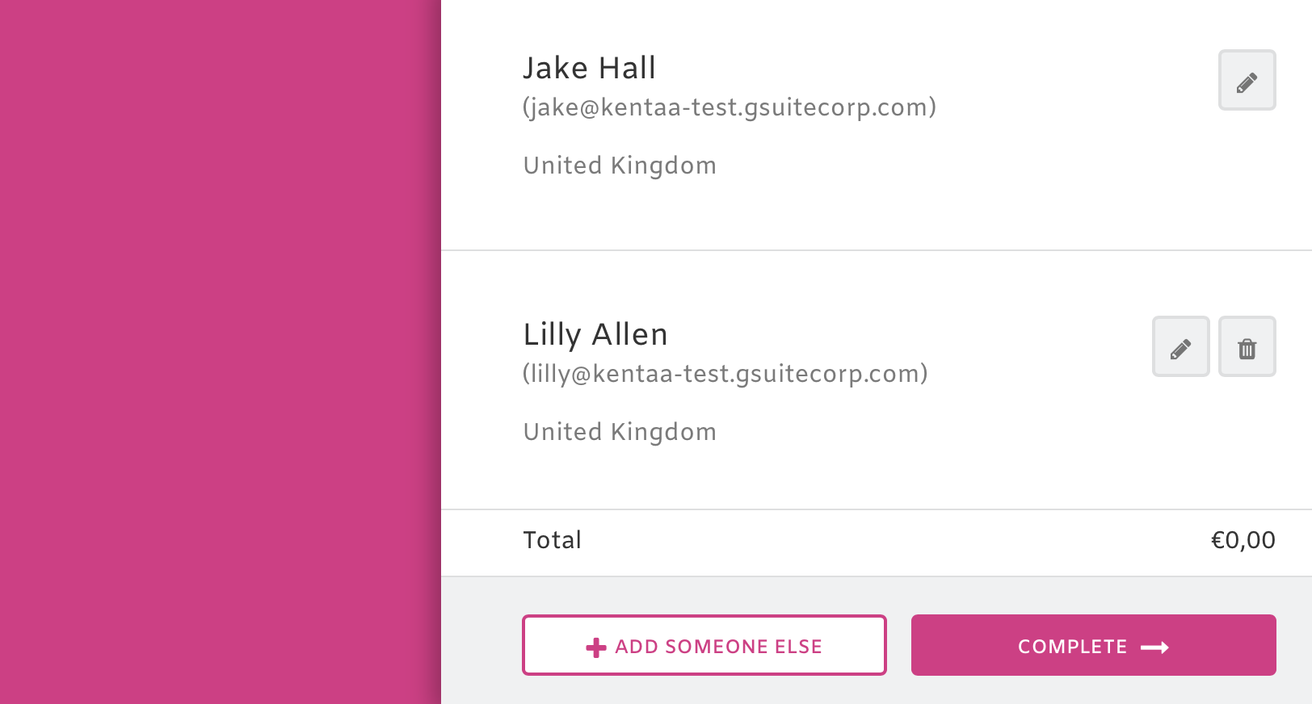Click the pink sidebar panel

(220, 352)
